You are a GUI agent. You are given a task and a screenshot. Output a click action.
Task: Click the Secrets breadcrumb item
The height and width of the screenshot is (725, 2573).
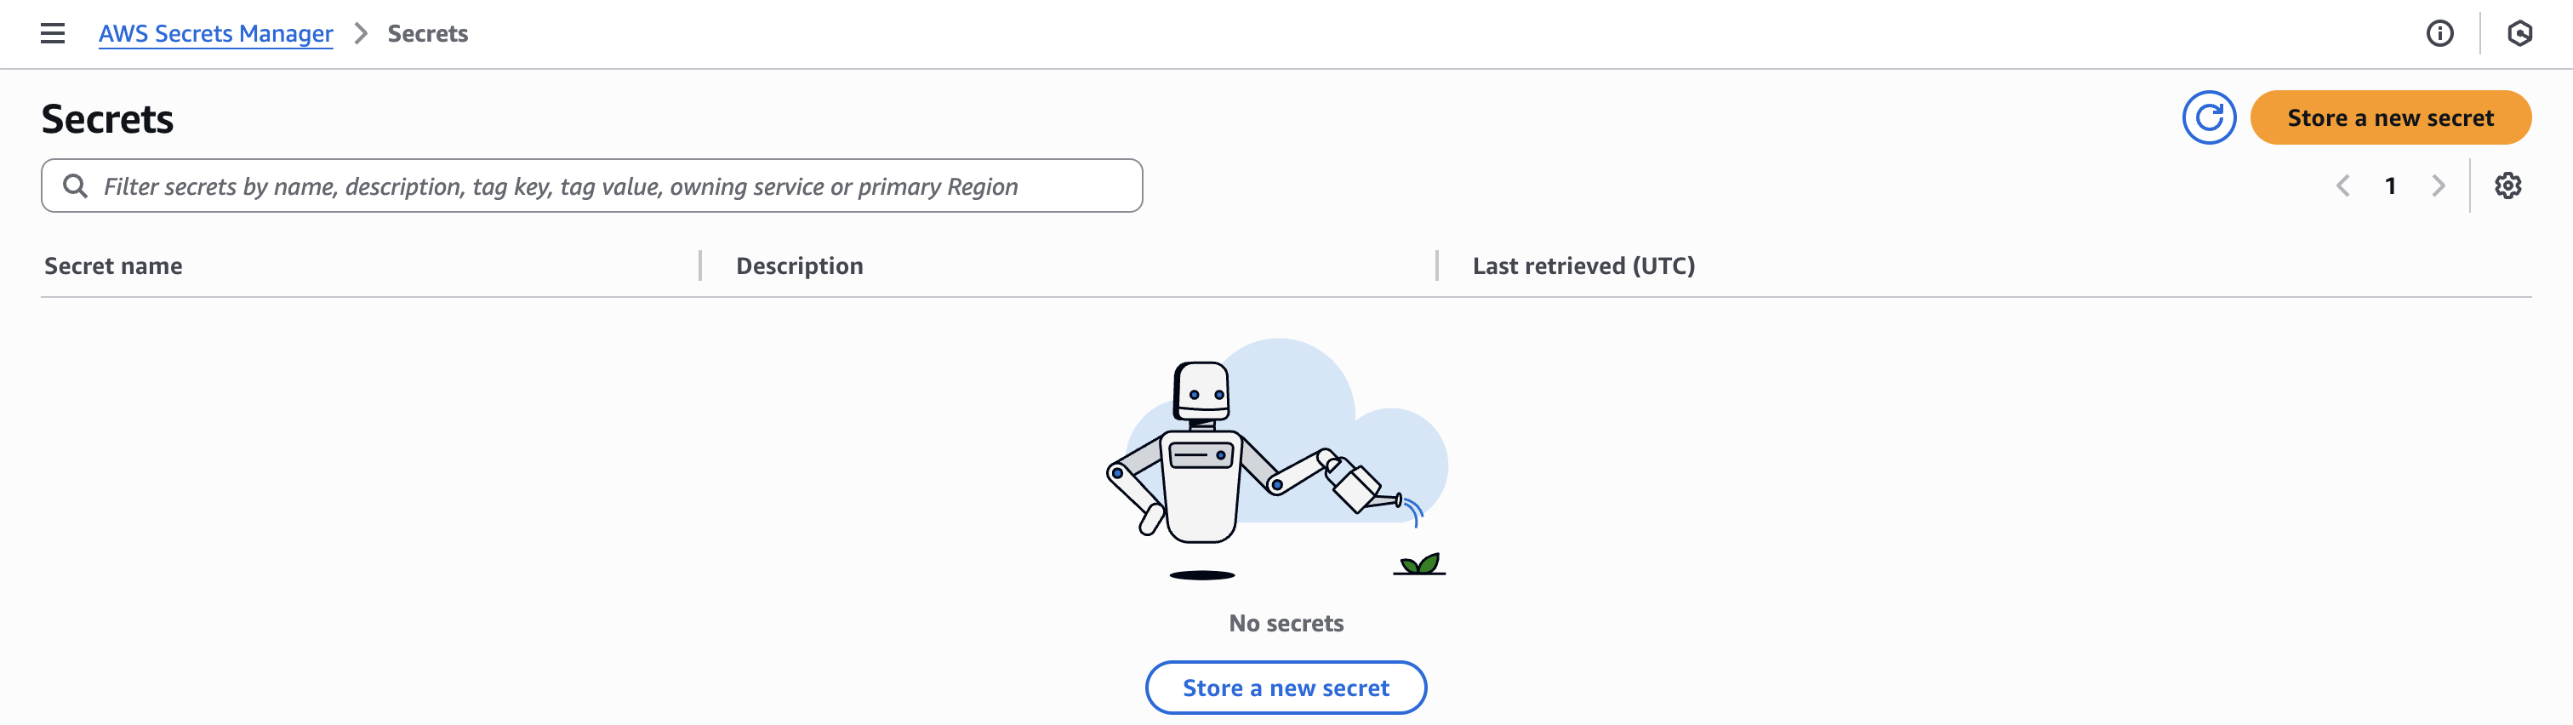pyautogui.click(x=427, y=34)
